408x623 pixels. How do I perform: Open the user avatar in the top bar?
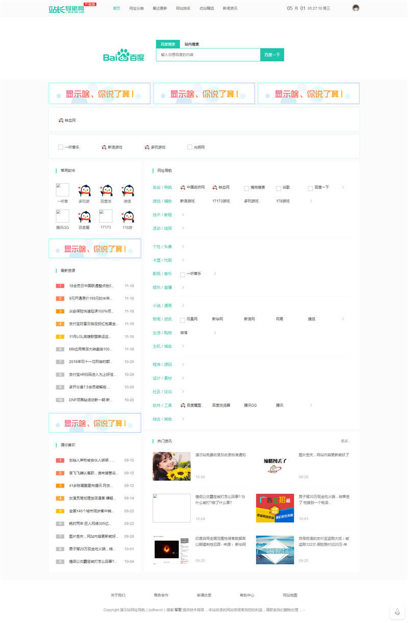point(355,8)
